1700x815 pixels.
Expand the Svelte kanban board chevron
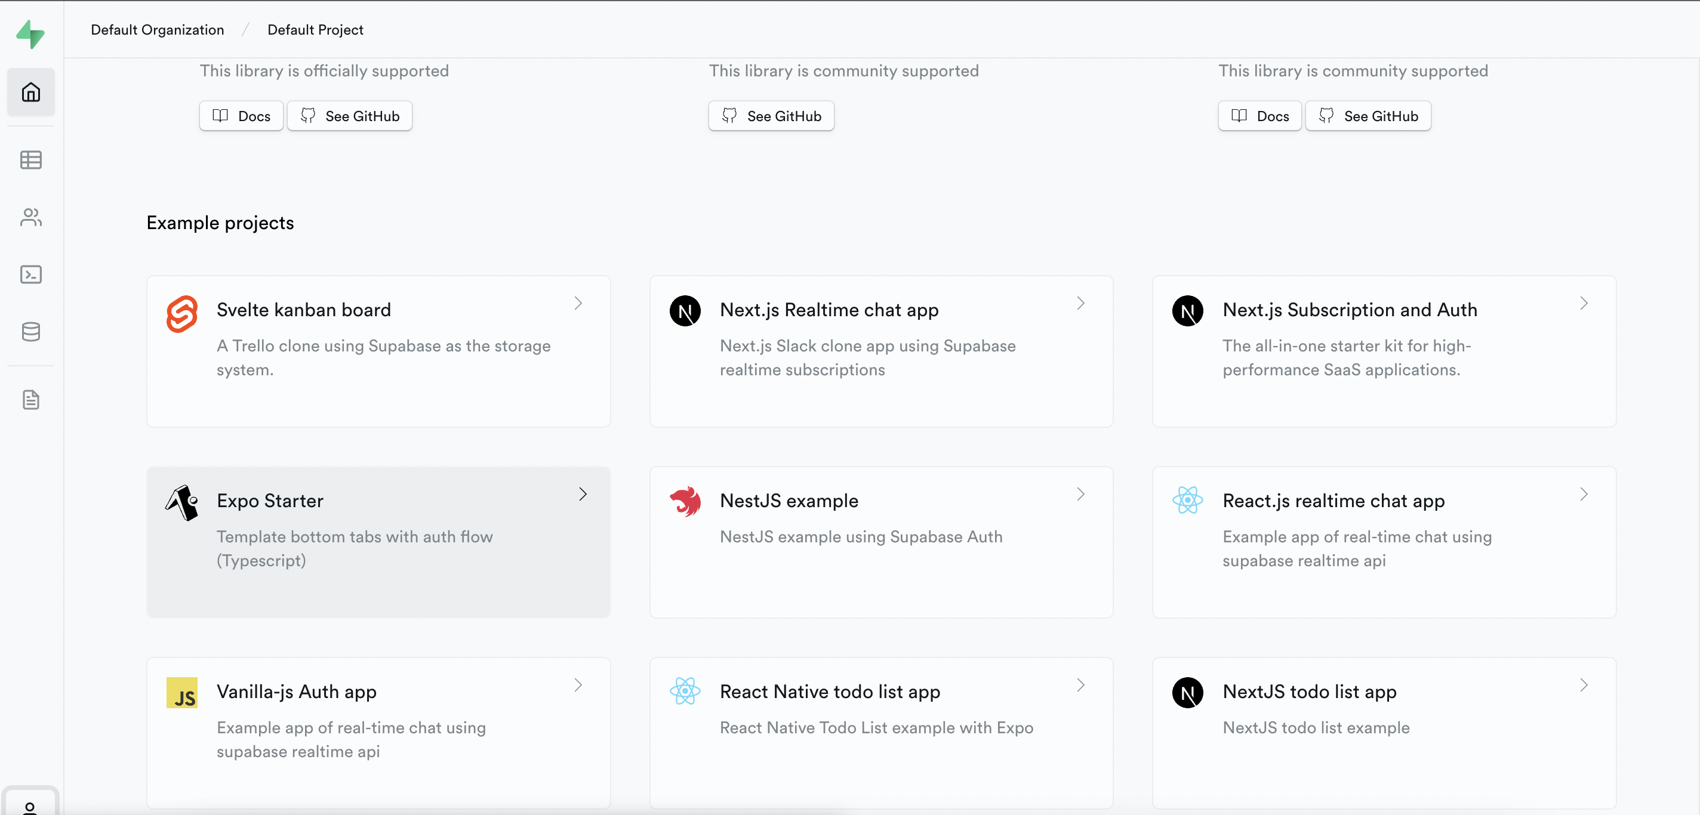[x=578, y=303]
